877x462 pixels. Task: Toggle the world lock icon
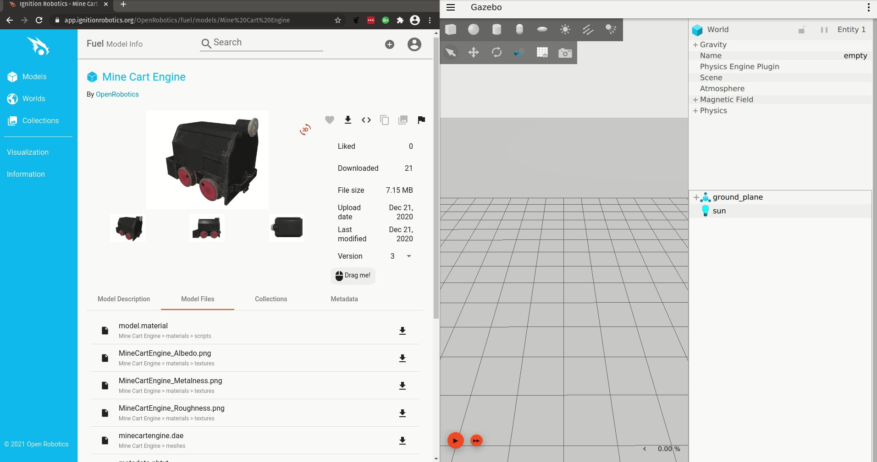tap(802, 30)
